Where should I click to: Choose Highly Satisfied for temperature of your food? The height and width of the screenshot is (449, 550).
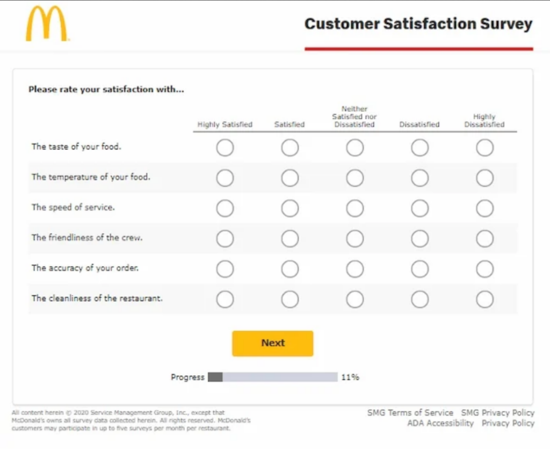point(225,177)
